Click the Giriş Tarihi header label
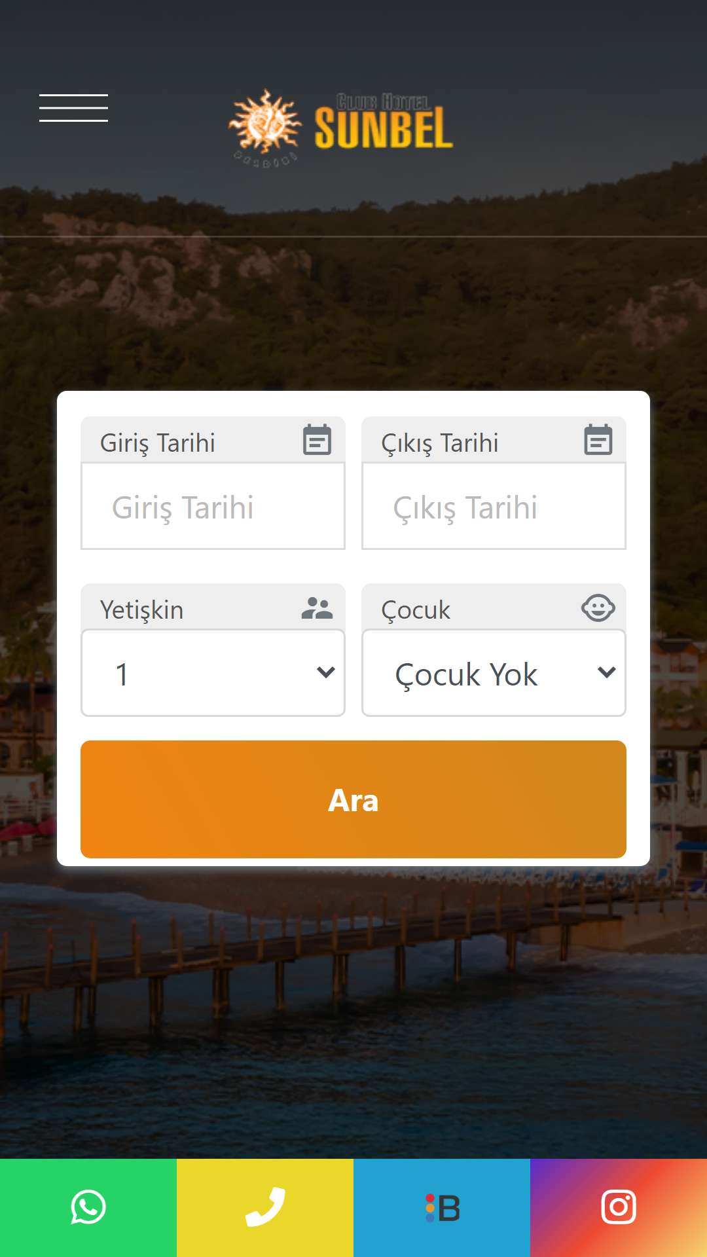The height and width of the screenshot is (1257, 707). [157, 443]
